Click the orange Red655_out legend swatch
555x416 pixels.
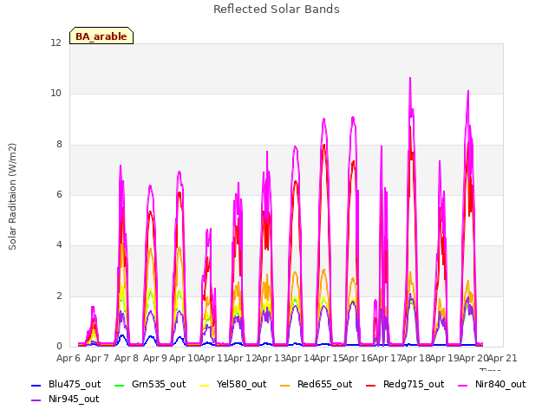[284, 385]
